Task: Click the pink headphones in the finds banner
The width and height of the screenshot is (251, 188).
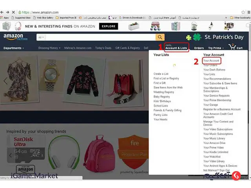Action: click(18, 26)
